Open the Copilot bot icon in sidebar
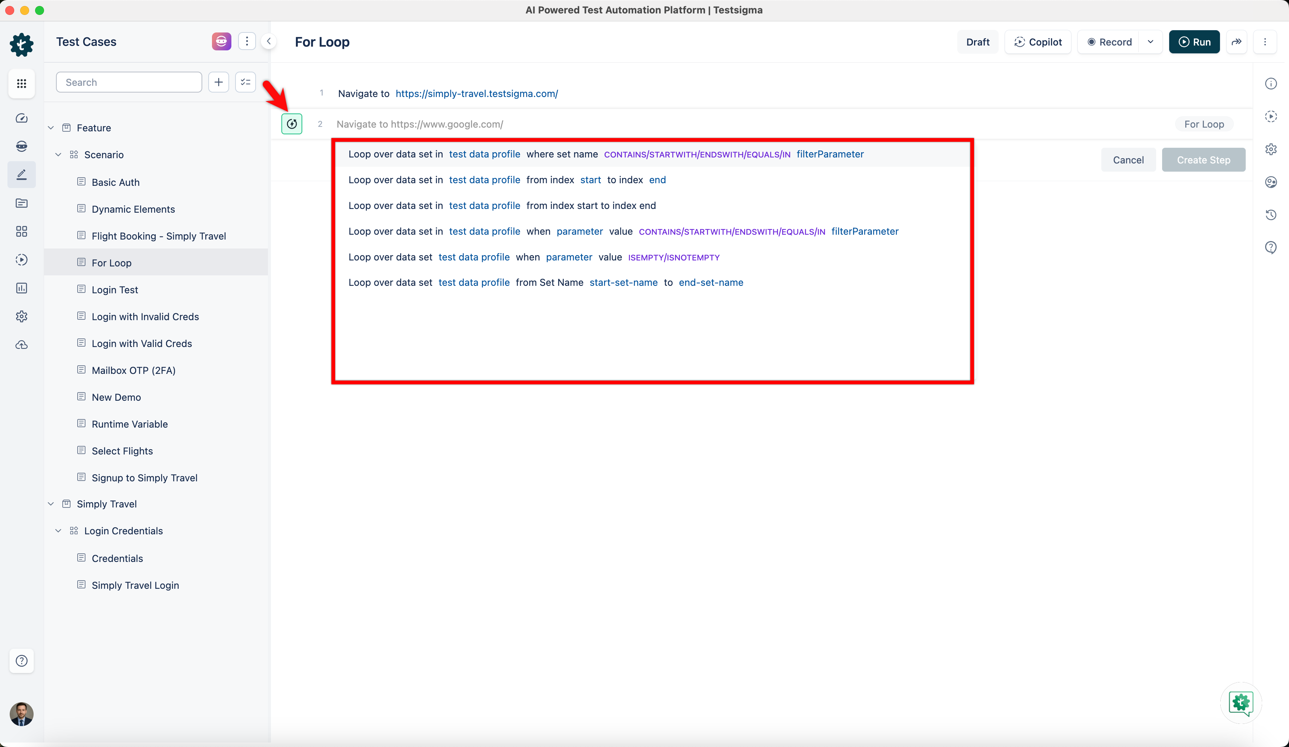The height and width of the screenshot is (747, 1289). click(x=22, y=146)
